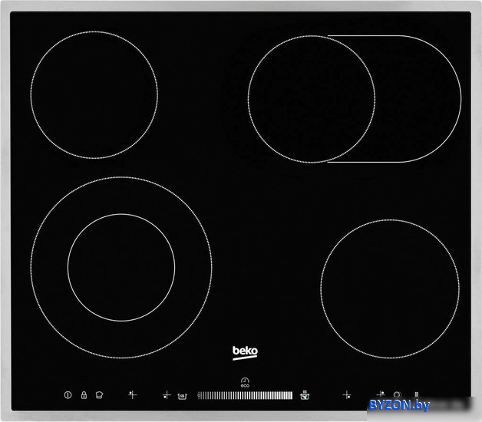Tap the pause key at the far right
The width and height of the screenshot is (482, 422).
coord(417,394)
